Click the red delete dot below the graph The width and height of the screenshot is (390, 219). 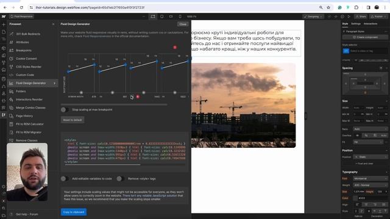click(138, 97)
